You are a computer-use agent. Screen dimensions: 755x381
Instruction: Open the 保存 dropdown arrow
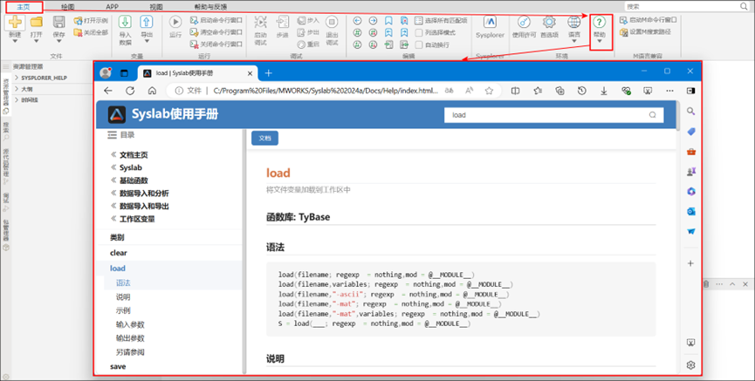[58, 41]
